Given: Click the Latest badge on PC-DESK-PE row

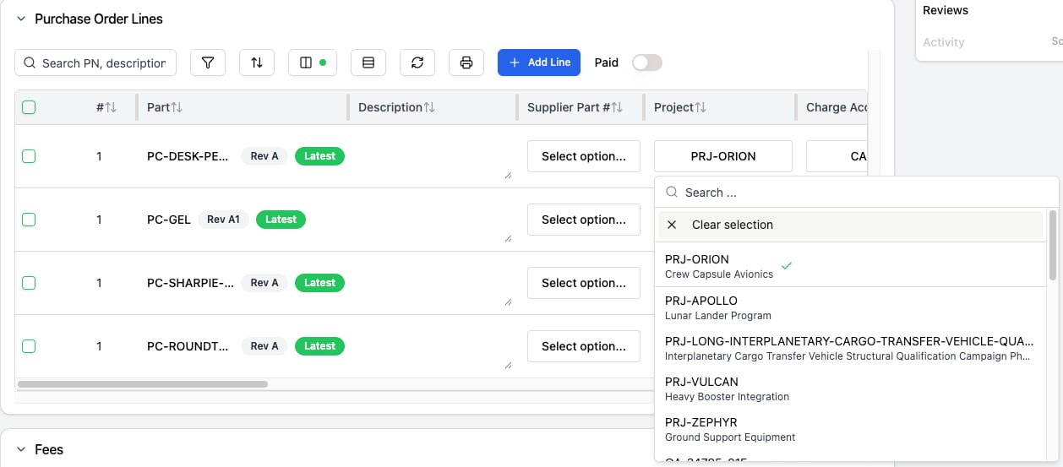Looking at the screenshot, I should point(319,156).
